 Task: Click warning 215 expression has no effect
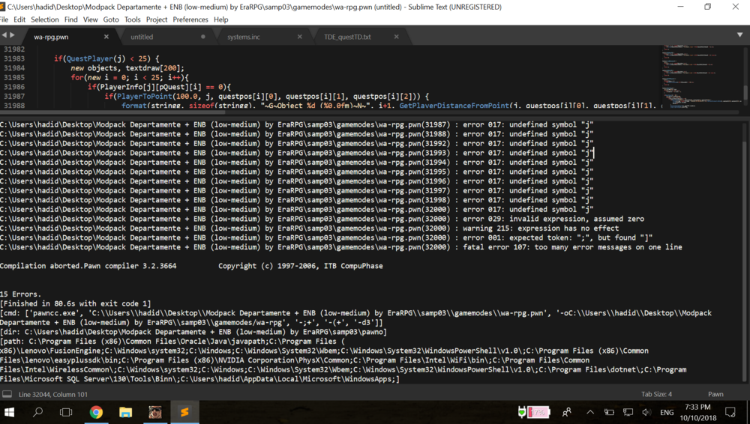click(310, 228)
